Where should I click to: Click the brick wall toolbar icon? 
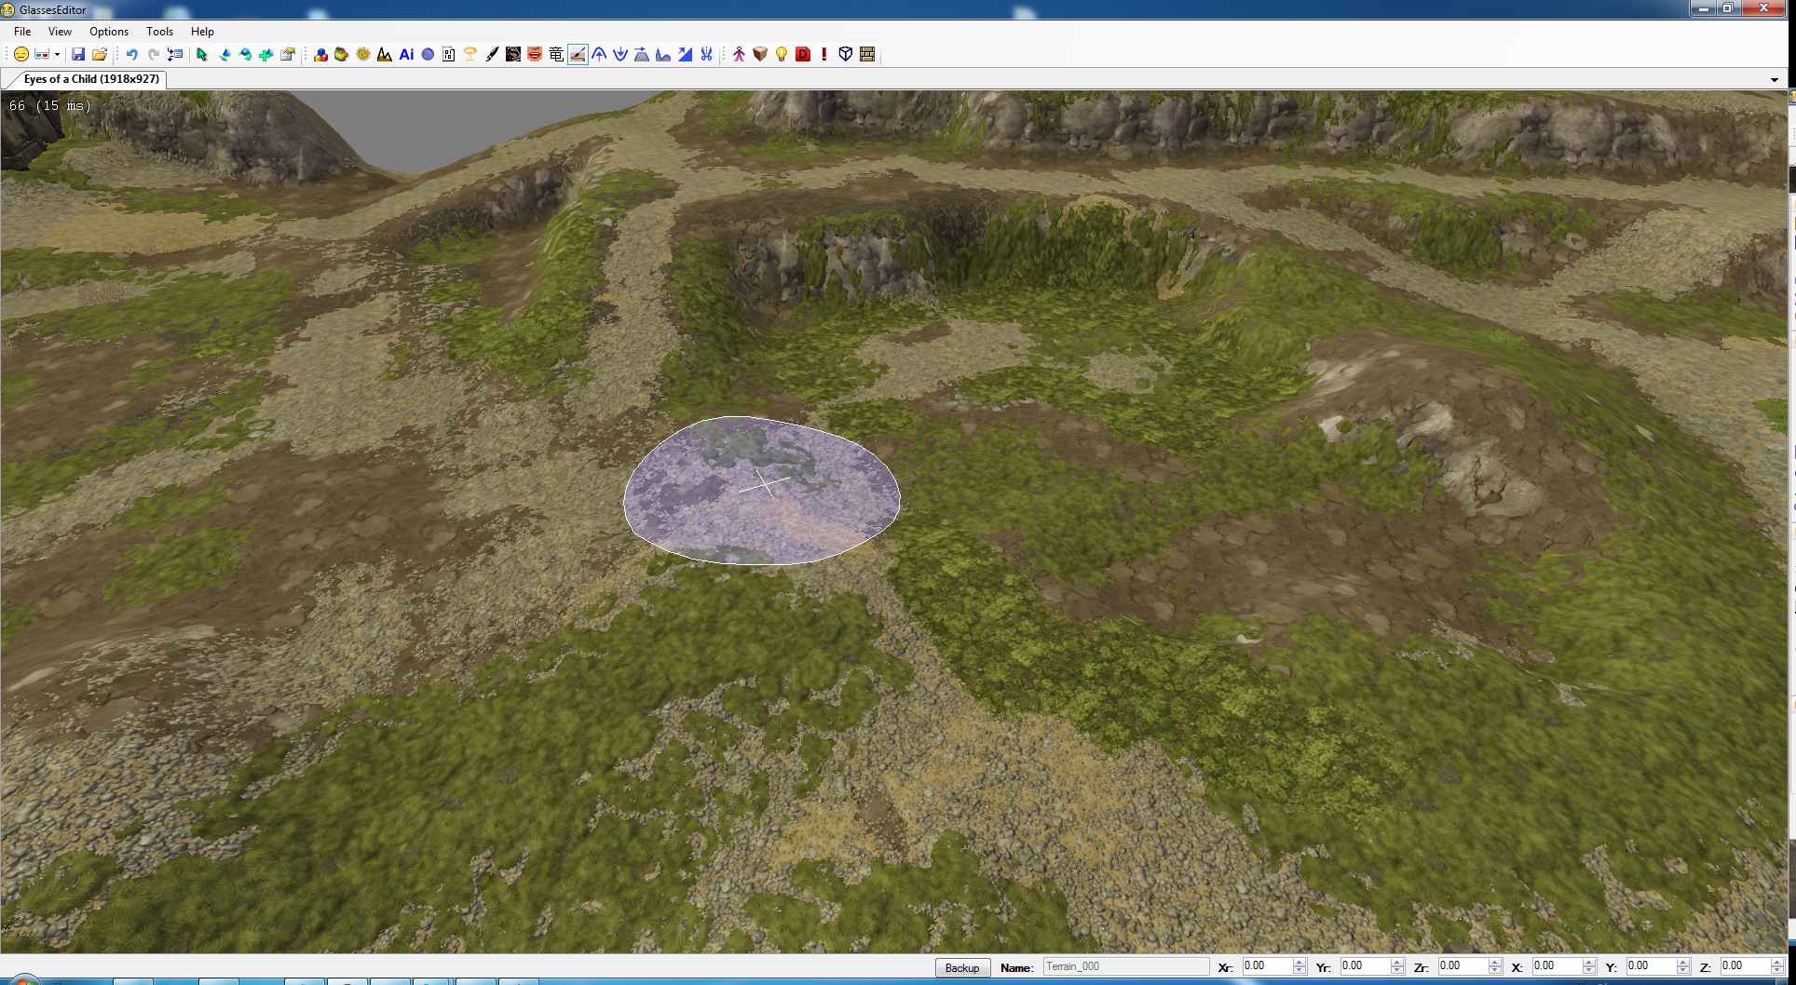pos(867,55)
